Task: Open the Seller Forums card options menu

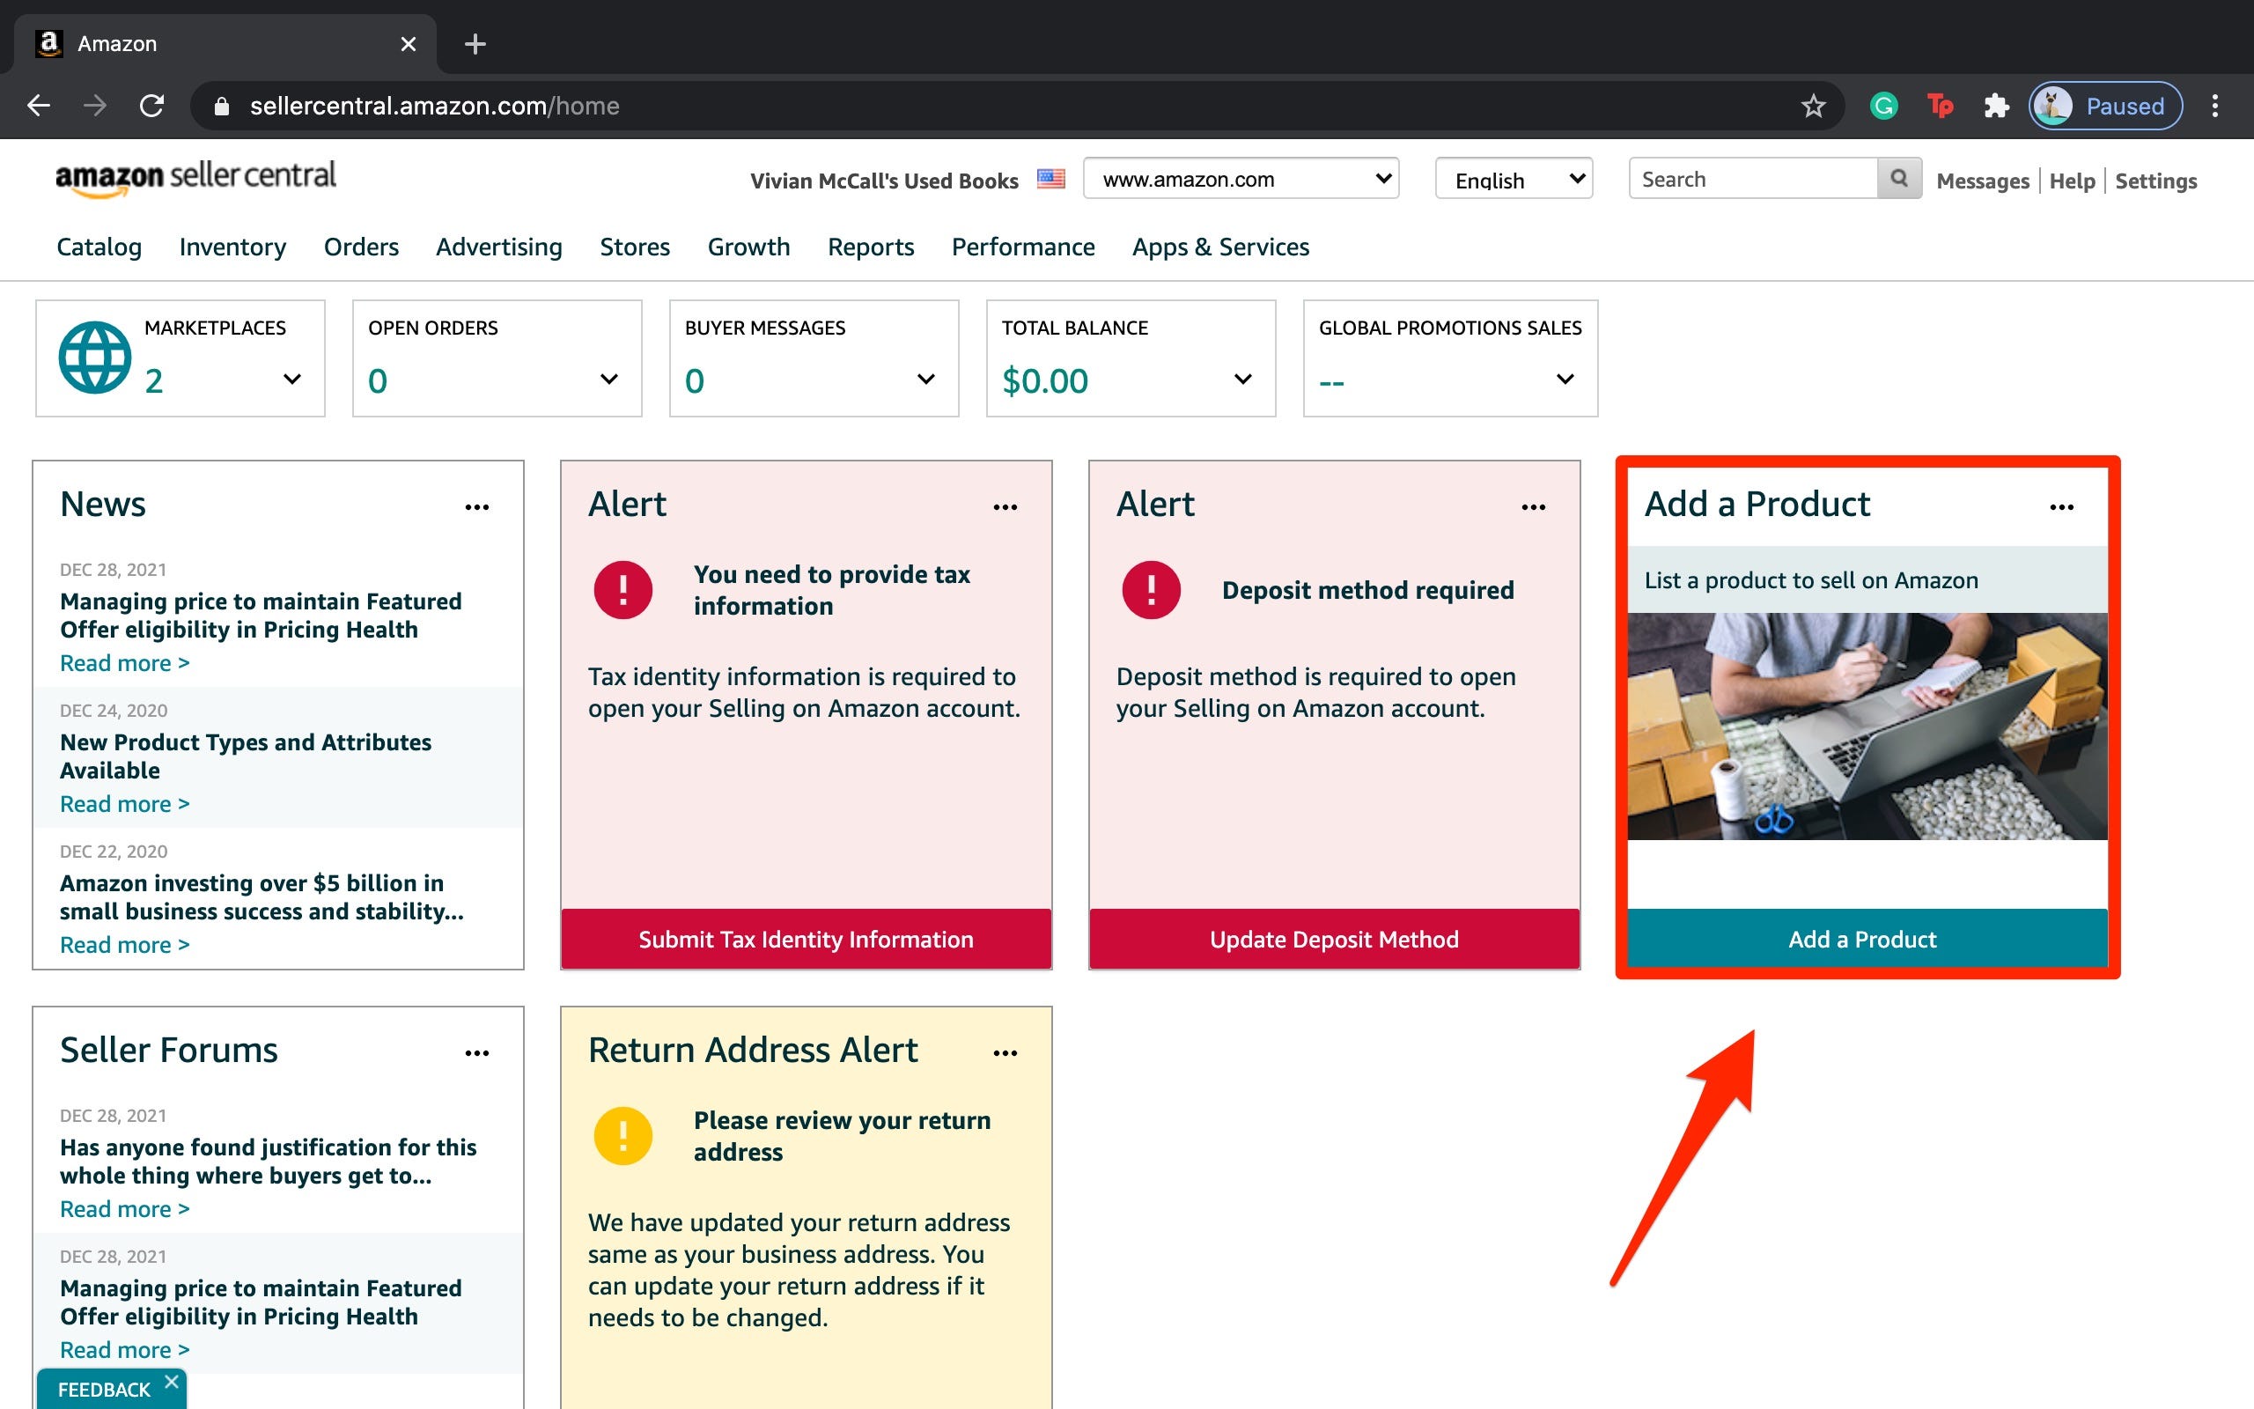Action: 477,1053
